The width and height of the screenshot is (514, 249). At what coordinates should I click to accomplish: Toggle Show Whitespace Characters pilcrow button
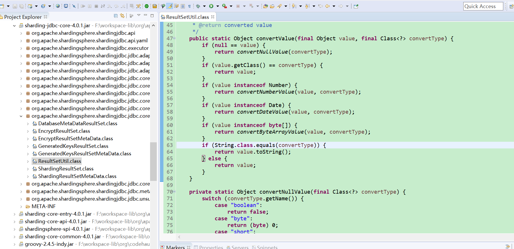[189, 6]
